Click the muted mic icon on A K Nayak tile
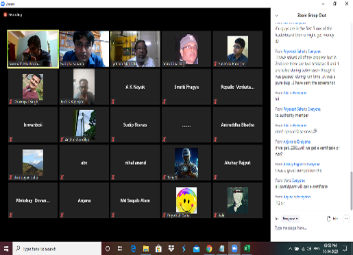 [113, 102]
